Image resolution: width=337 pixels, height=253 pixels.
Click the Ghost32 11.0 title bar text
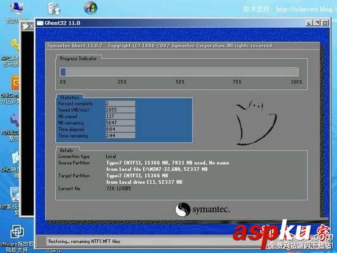point(62,23)
